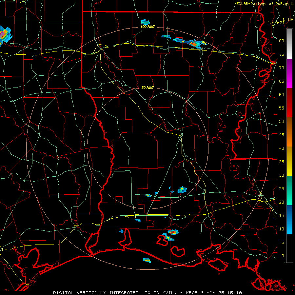Click the elongated orange-core storm cell in the northeast
The height and width of the screenshot is (295, 295).
tap(190, 43)
